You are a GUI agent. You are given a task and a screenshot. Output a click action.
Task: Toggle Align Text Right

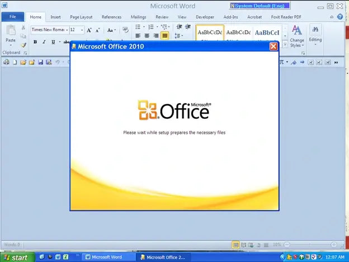(x=156, y=35)
